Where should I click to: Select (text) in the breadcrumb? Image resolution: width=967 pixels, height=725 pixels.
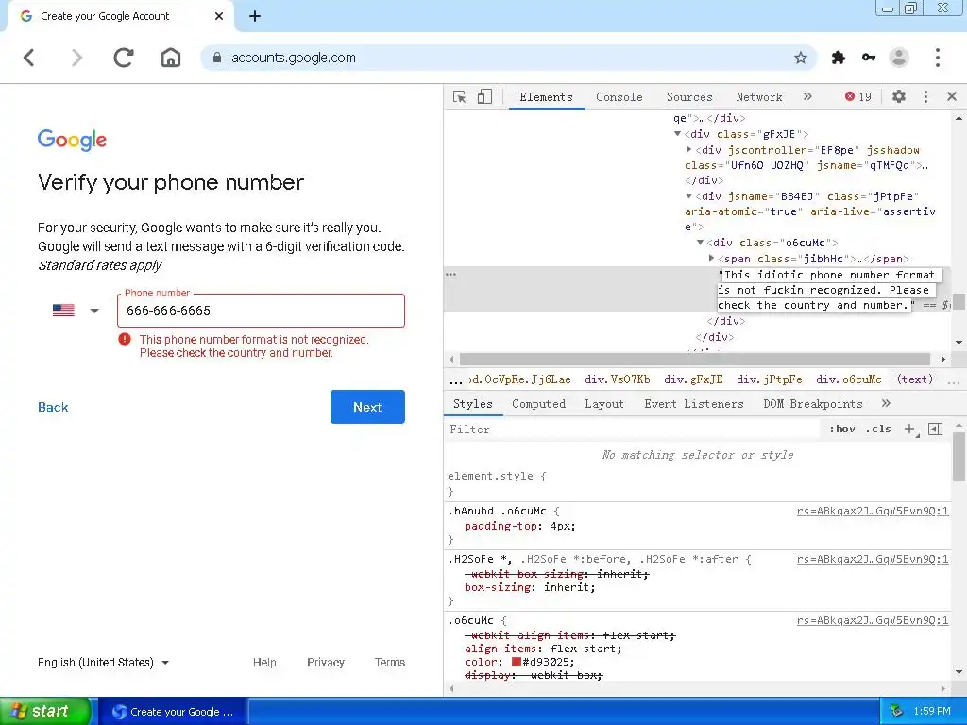coord(914,379)
